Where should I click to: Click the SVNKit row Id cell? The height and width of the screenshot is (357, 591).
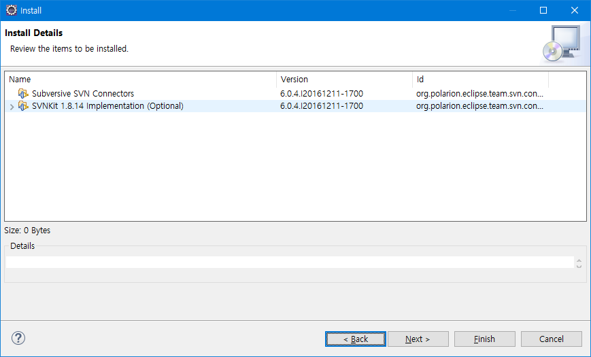pyautogui.click(x=479, y=106)
